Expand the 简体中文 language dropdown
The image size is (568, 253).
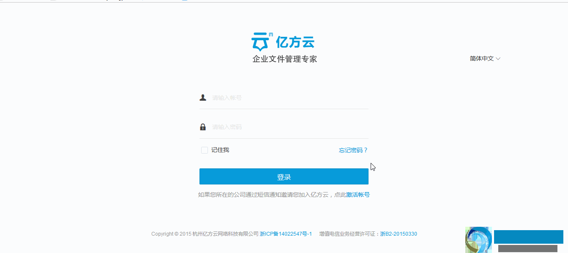tap(485, 59)
